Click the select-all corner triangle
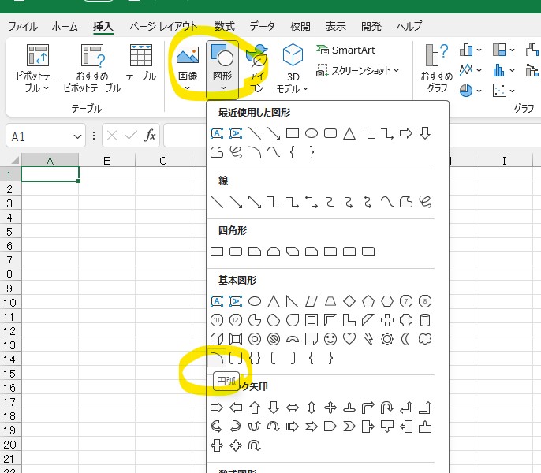Screen dimensions: 541x473 (13, 161)
